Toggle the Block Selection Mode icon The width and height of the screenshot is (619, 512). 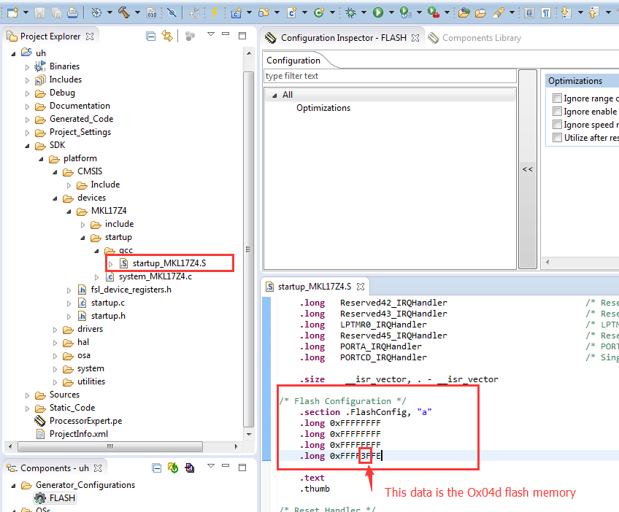(529, 12)
